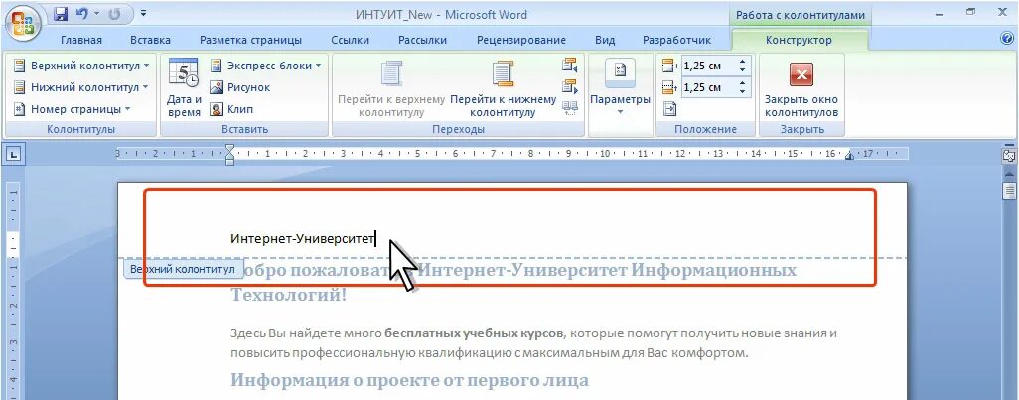Toggle the ruler view button above scrollbar
Viewport: 1019px width, 400px height.
1009,155
